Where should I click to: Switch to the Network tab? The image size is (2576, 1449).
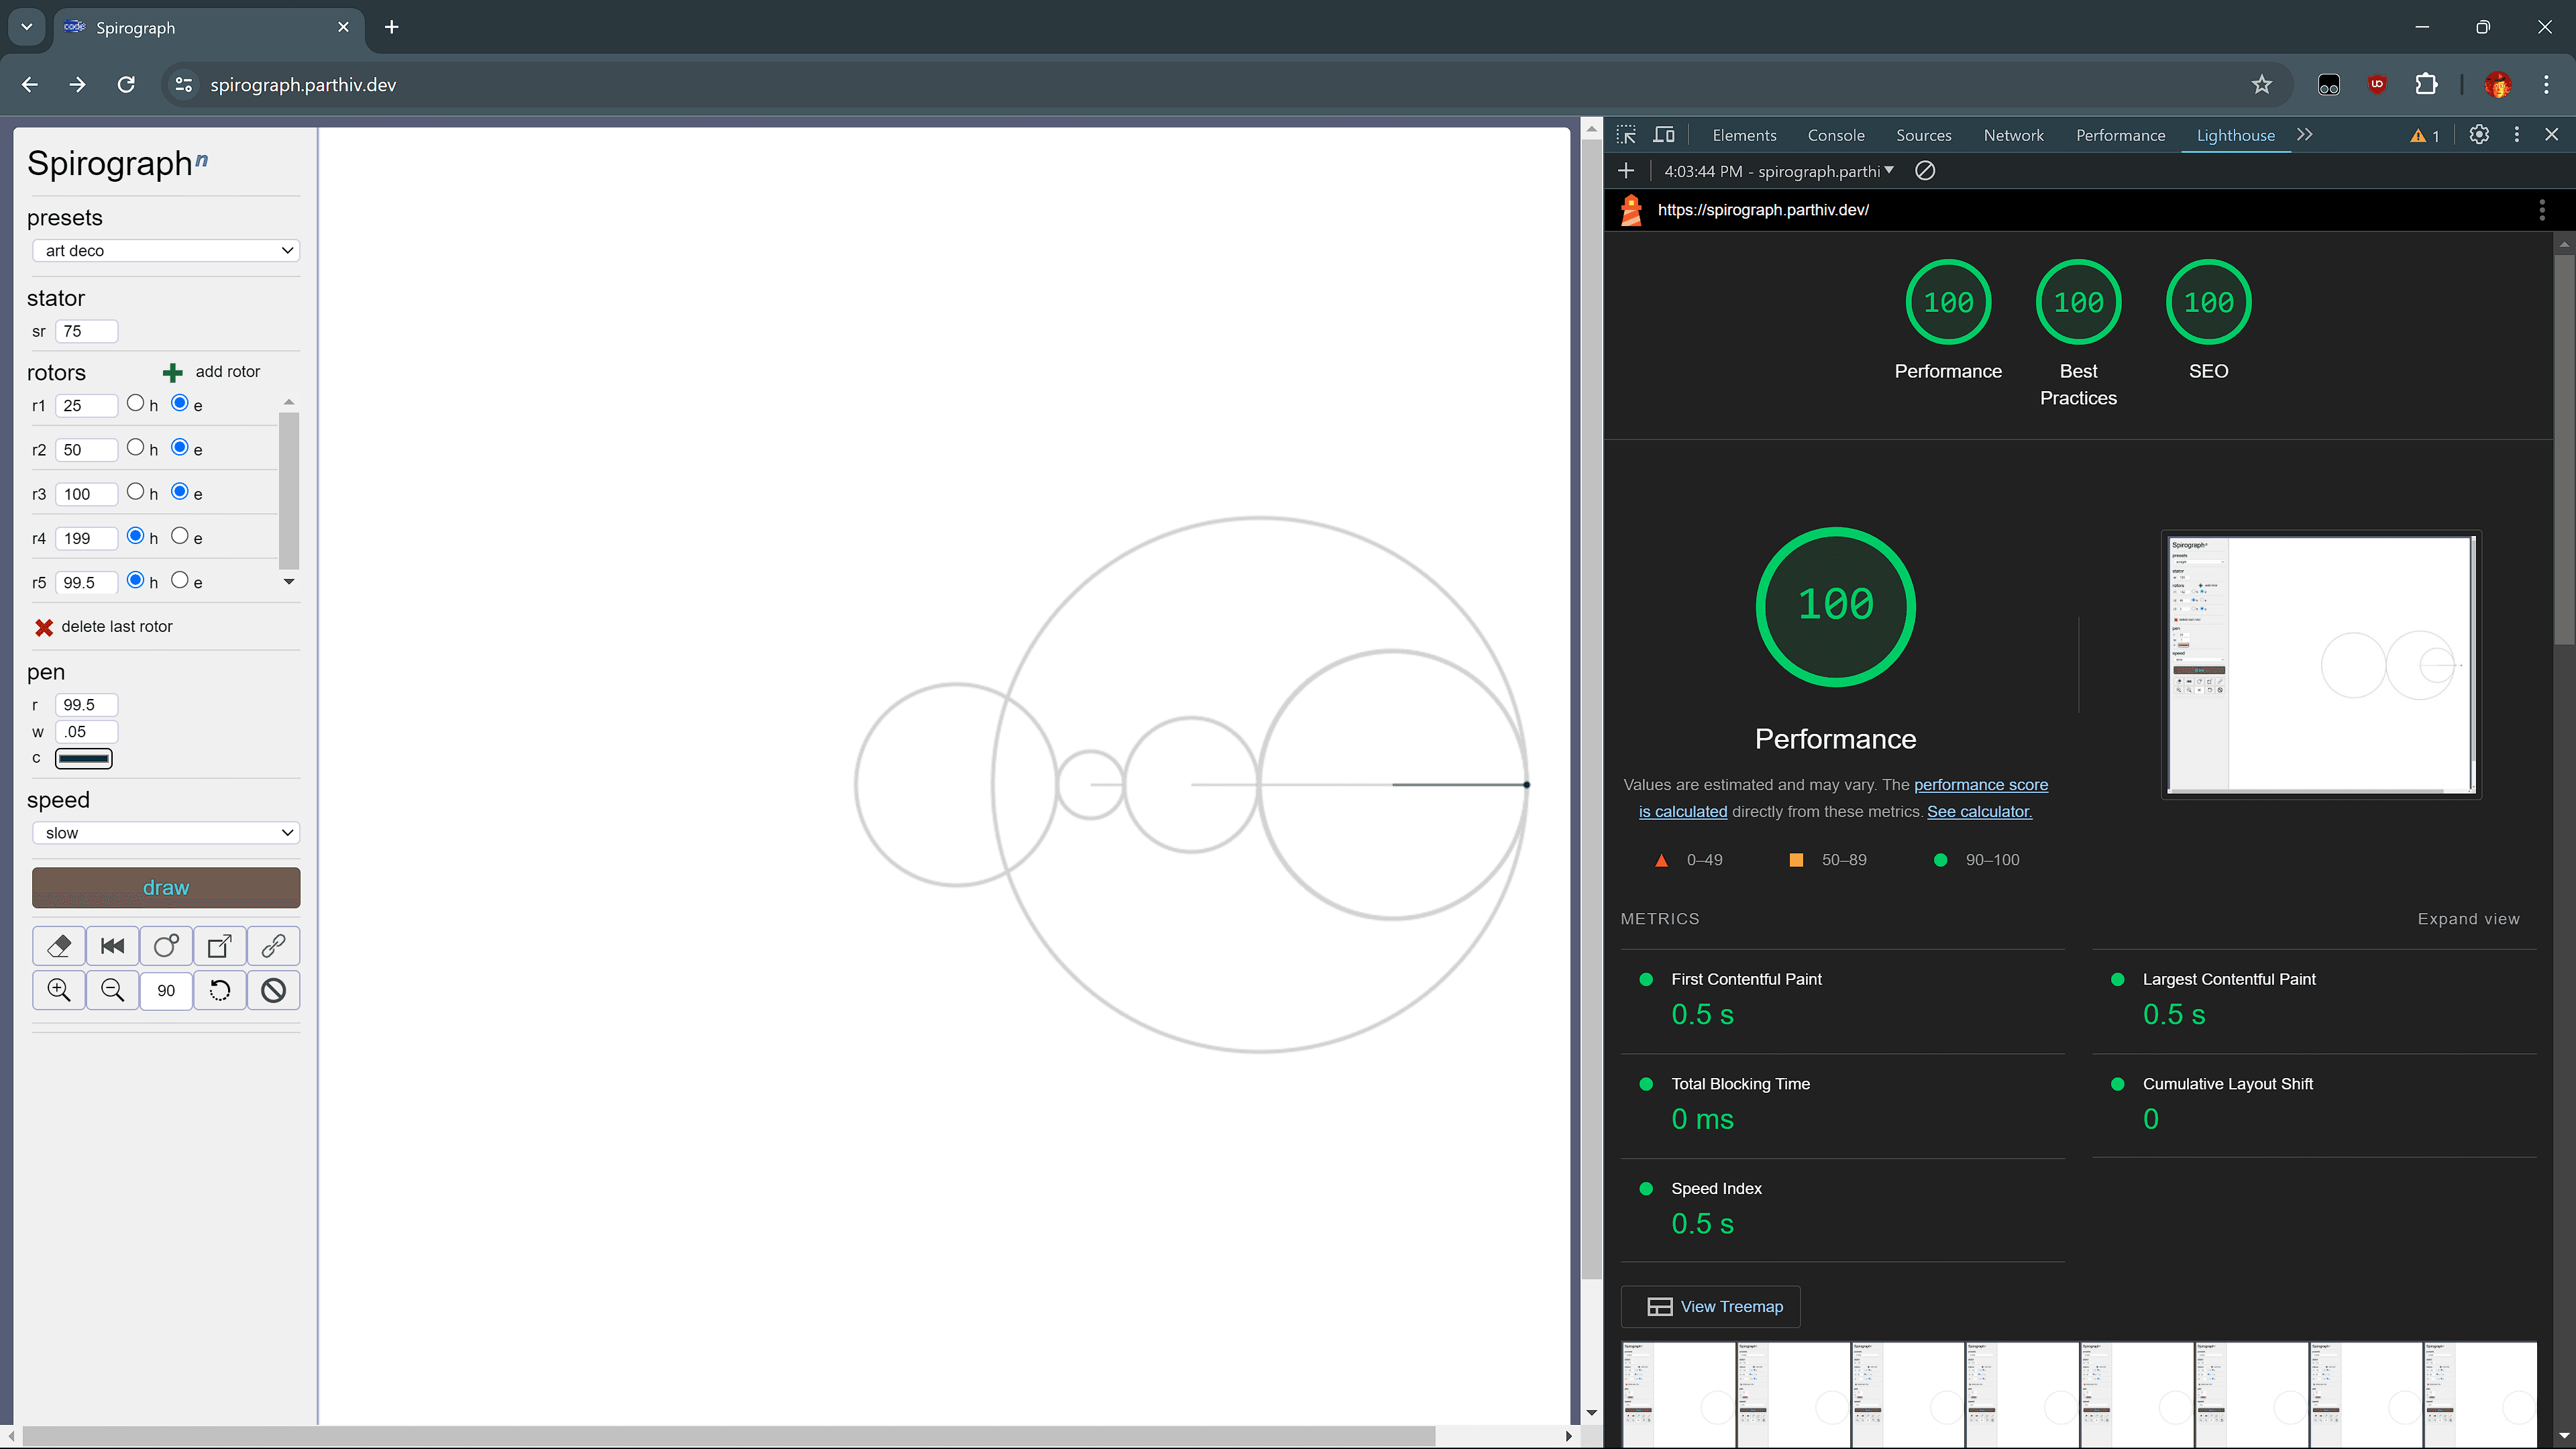2013,135
